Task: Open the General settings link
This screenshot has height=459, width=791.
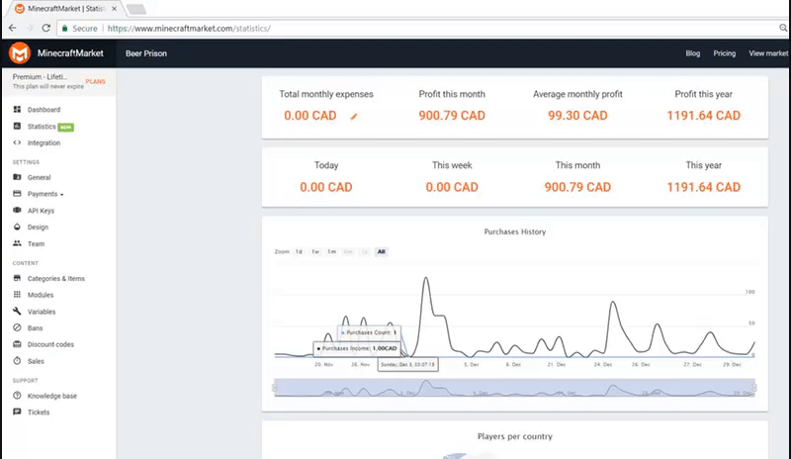Action: click(39, 177)
